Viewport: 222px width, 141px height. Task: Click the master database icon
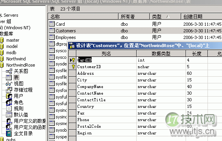(x=2, y=40)
